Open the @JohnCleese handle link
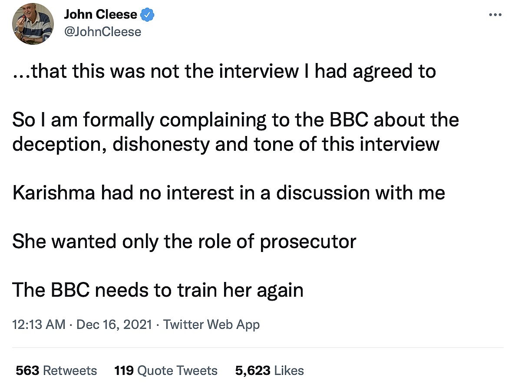The image size is (515, 391). tap(102, 32)
